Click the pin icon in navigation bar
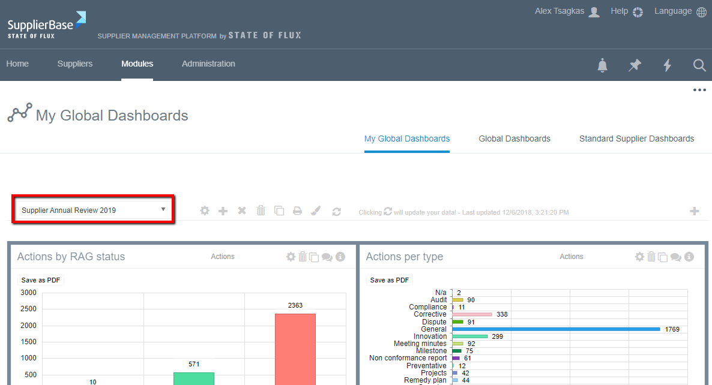712x385 pixels. pos(635,65)
